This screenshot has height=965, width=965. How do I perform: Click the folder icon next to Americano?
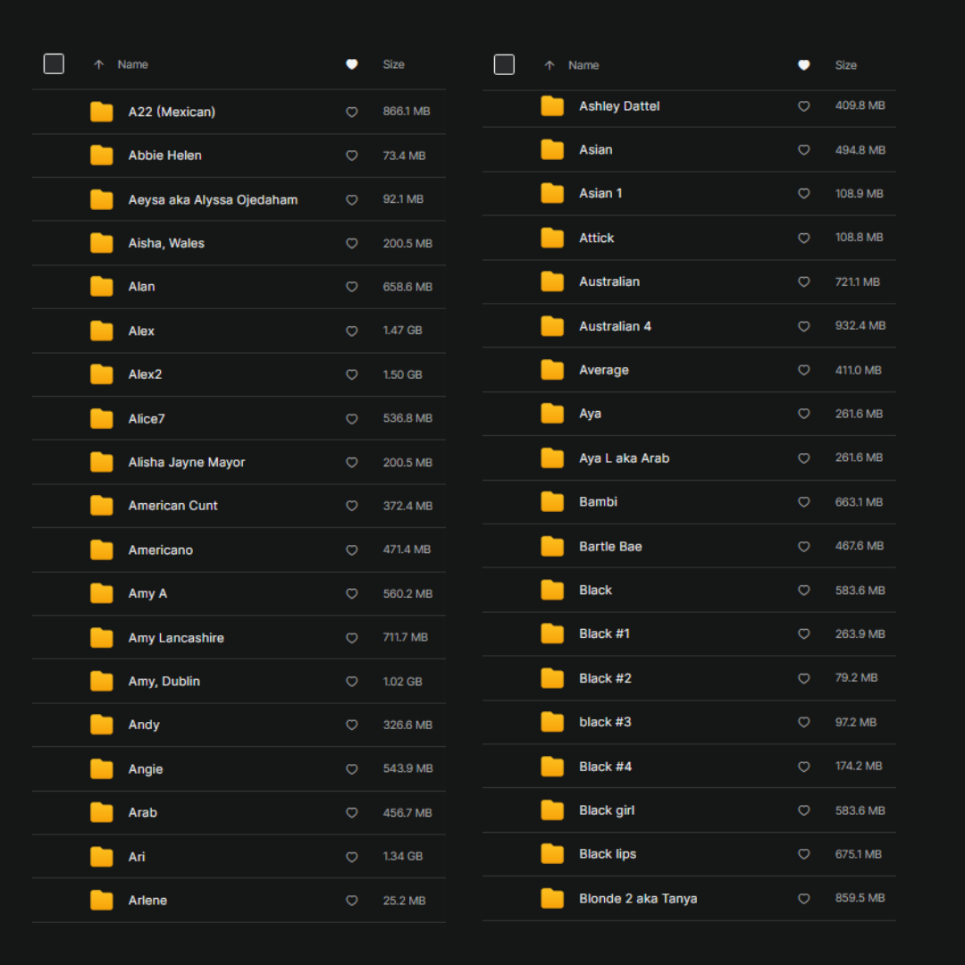point(102,550)
